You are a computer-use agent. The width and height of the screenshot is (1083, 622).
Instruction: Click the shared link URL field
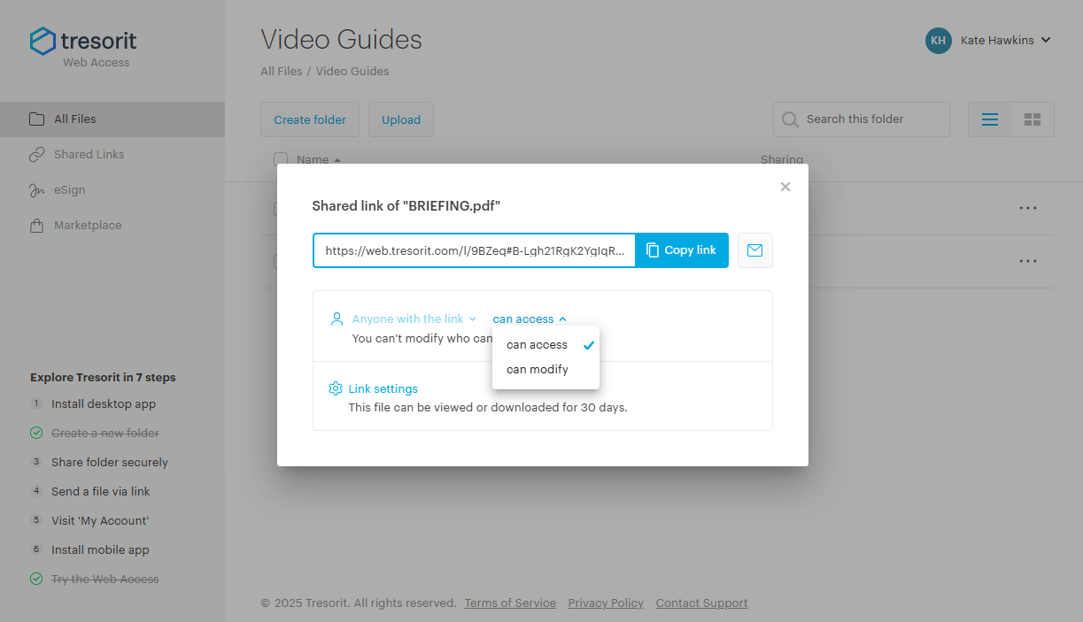click(x=474, y=250)
